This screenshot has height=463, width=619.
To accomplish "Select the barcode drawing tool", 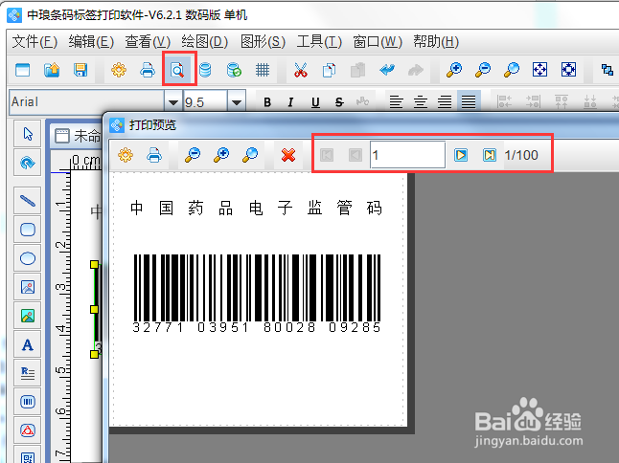I will point(28,402).
